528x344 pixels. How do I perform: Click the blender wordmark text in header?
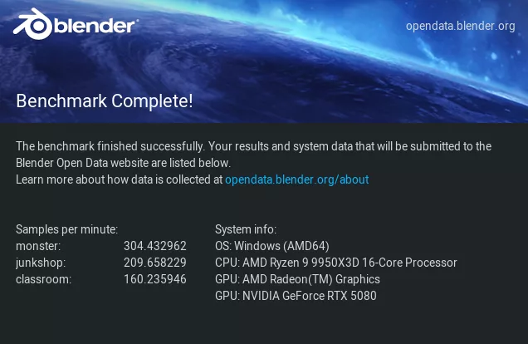click(95, 27)
